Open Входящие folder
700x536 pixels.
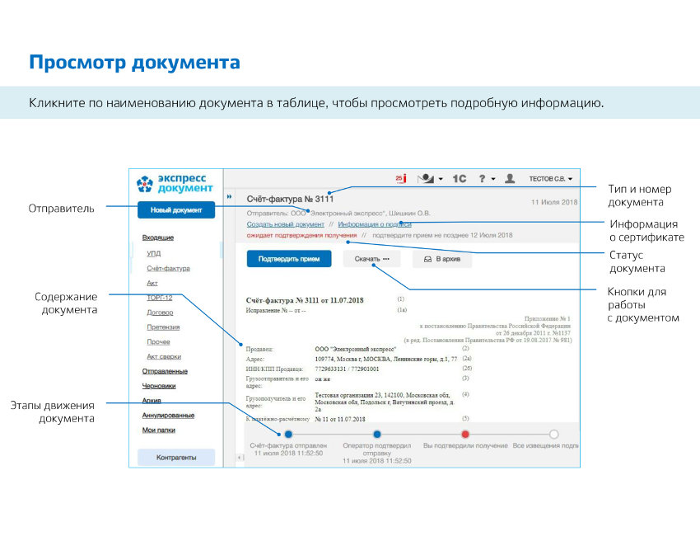click(158, 237)
